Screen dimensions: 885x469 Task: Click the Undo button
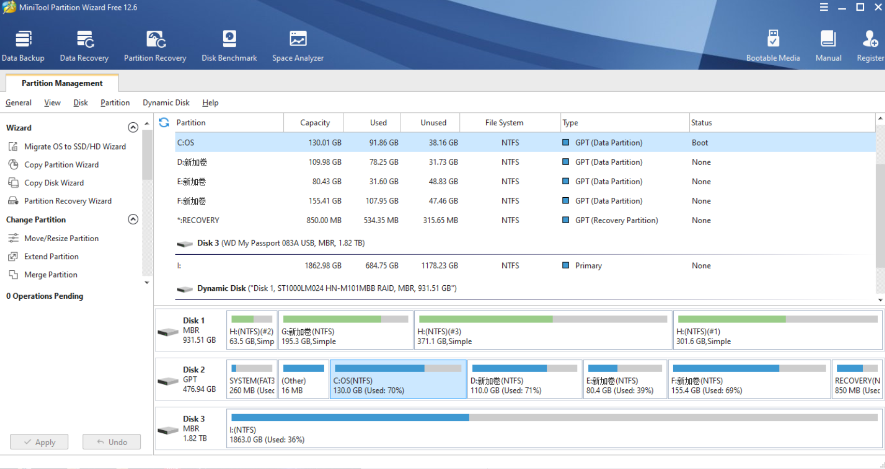tap(112, 442)
